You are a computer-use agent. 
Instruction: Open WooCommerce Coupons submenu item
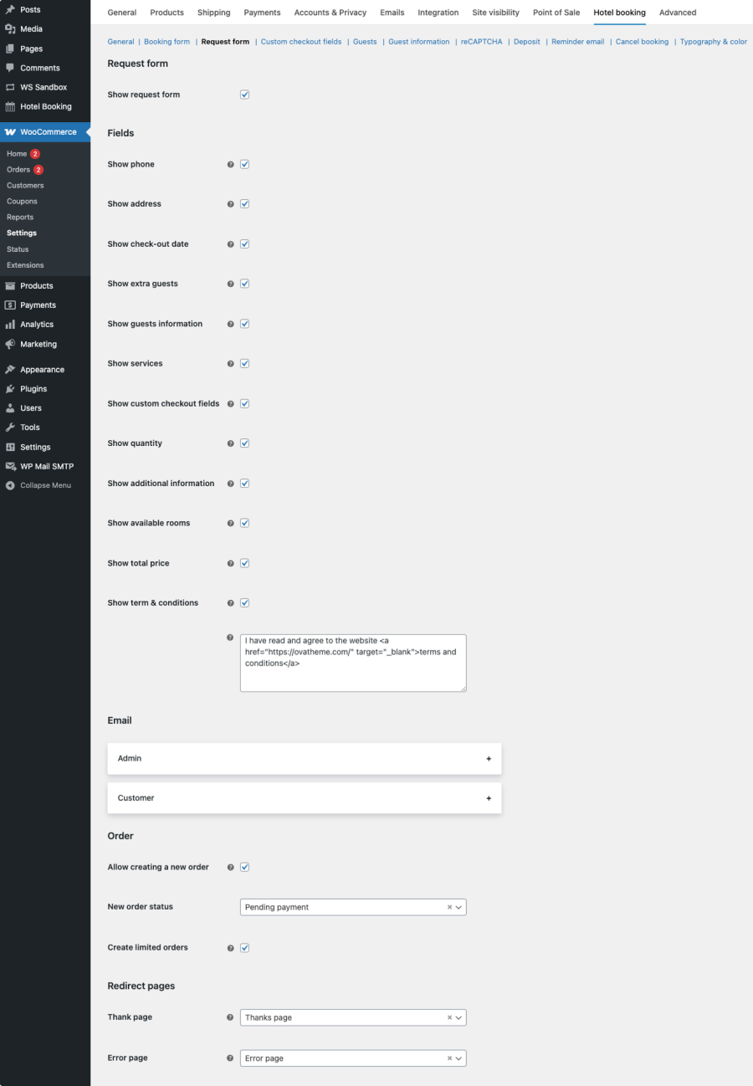pyautogui.click(x=22, y=202)
